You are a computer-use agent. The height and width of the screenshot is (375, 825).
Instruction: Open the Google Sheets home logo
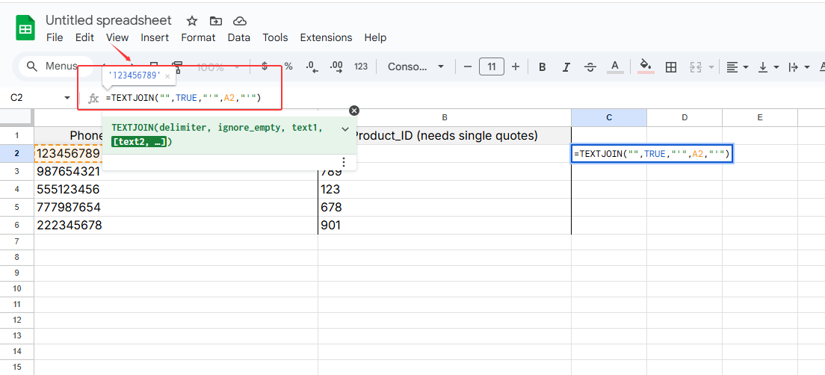point(25,29)
